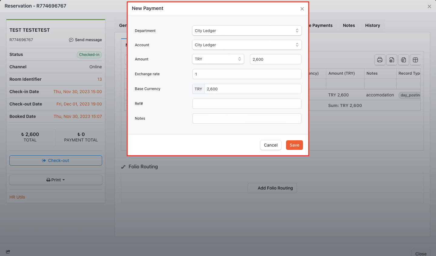Save the new payment
The height and width of the screenshot is (256, 436).
click(x=294, y=145)
